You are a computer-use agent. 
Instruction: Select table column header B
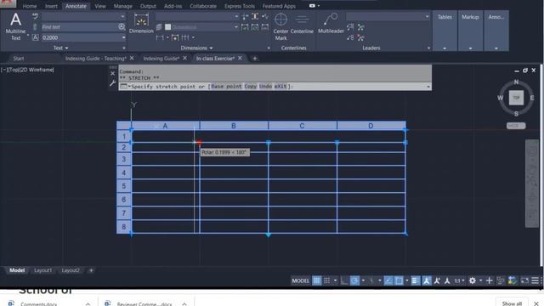point(234,126)
